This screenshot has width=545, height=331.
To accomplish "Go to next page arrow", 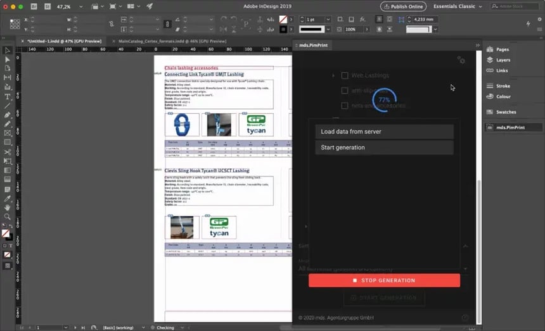I will click(x=75, y=328).
